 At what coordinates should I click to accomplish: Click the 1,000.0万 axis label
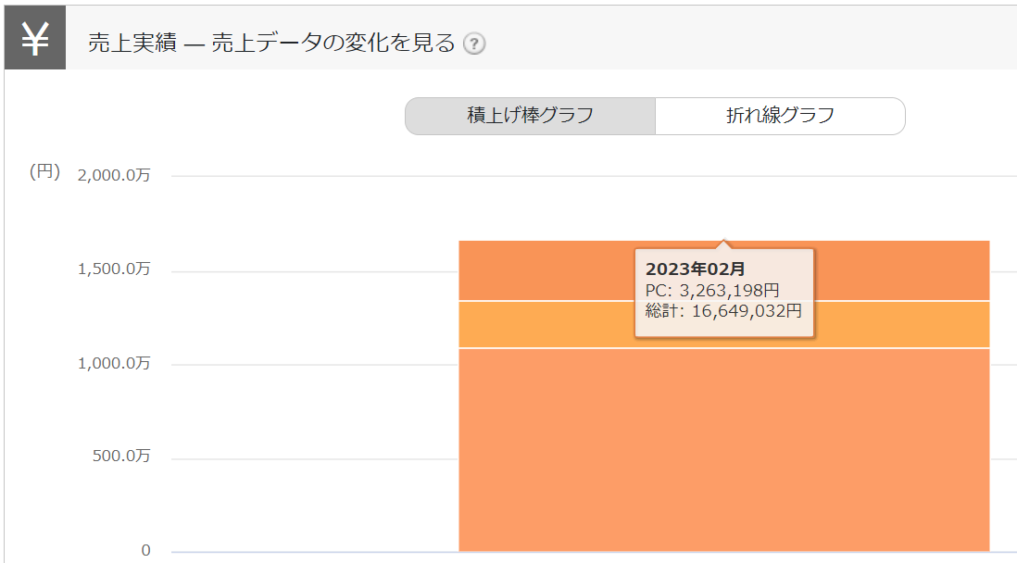pos(115,363)
